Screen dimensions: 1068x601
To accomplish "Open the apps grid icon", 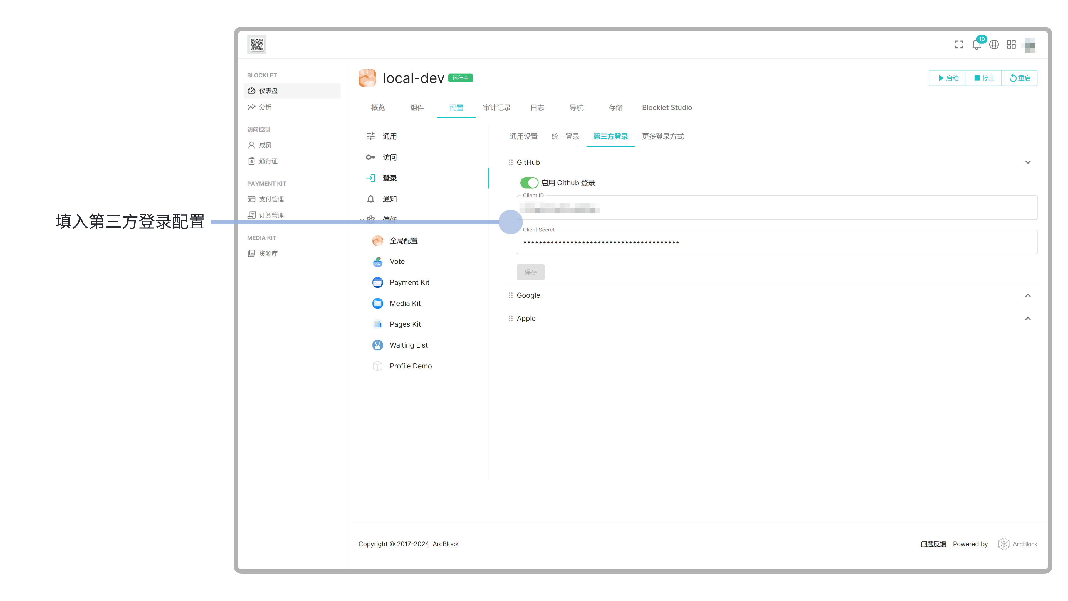I will pos(1011,45).
